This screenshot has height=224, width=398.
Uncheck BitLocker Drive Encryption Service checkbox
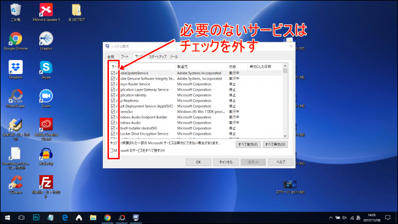coord(113,133)
